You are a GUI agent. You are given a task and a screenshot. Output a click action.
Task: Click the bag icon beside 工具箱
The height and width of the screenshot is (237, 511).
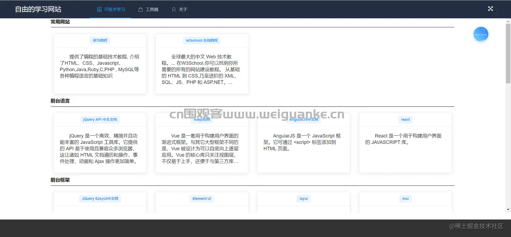pyautogui.click(x=141, y=9)
